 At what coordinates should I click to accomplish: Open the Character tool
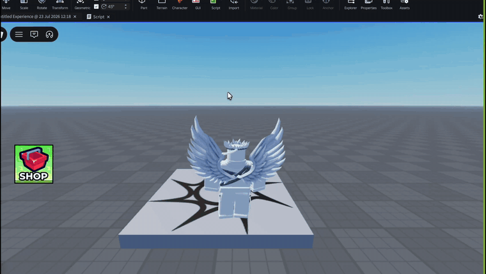[180, 5]
